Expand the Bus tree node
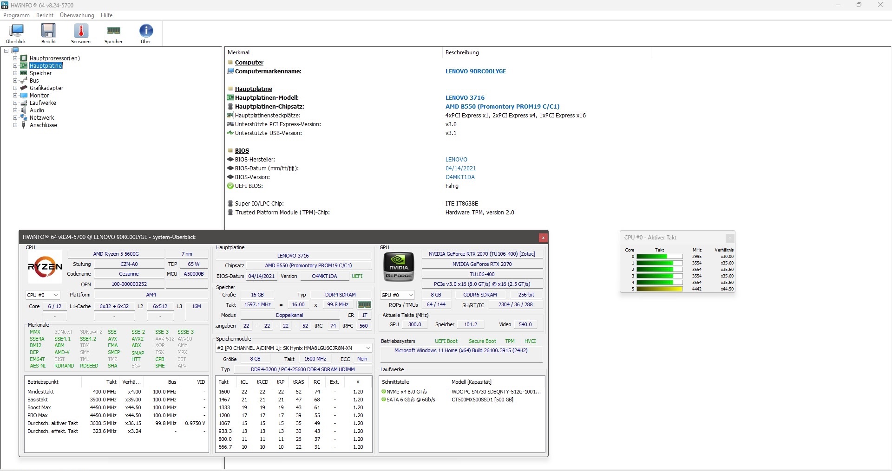 tap(15, 80)
